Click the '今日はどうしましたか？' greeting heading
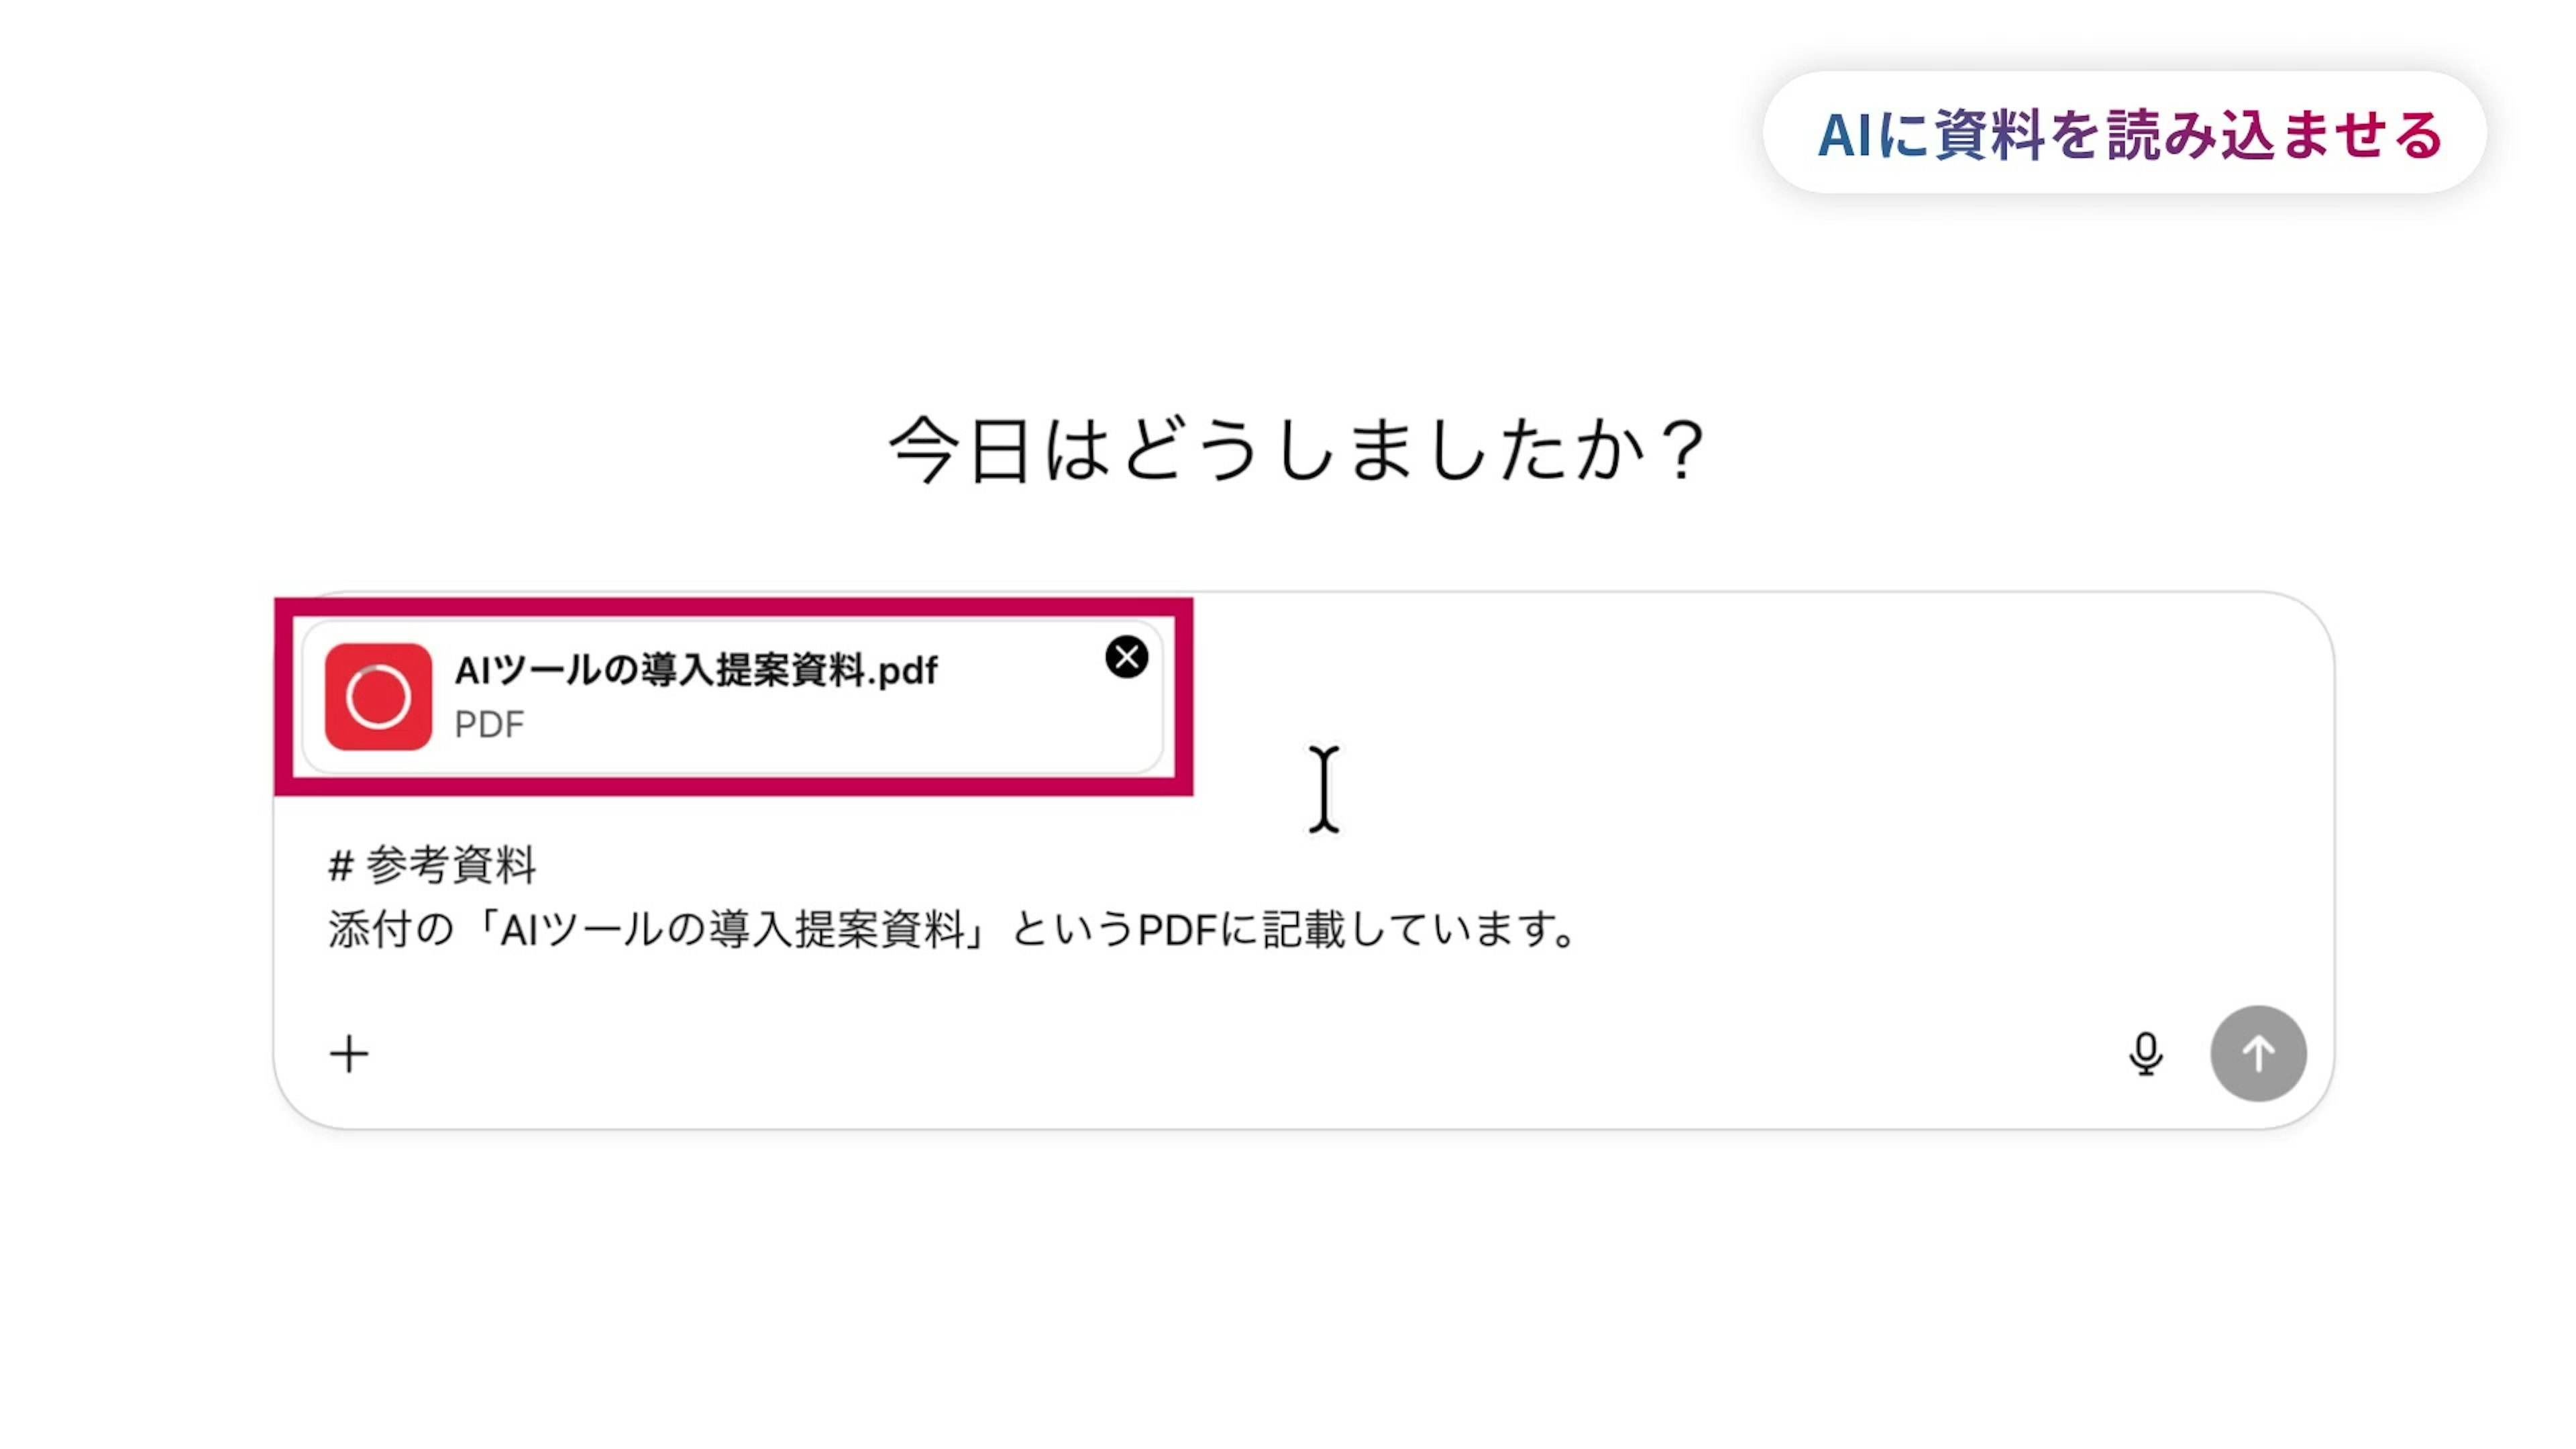The height and width of the screenshot is (1449, 2576). 1297,450
